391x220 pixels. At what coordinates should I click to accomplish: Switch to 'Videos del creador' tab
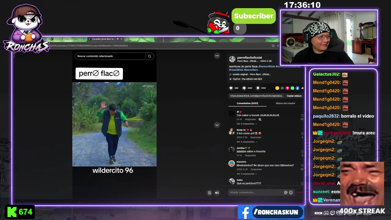tap(285, 103)
